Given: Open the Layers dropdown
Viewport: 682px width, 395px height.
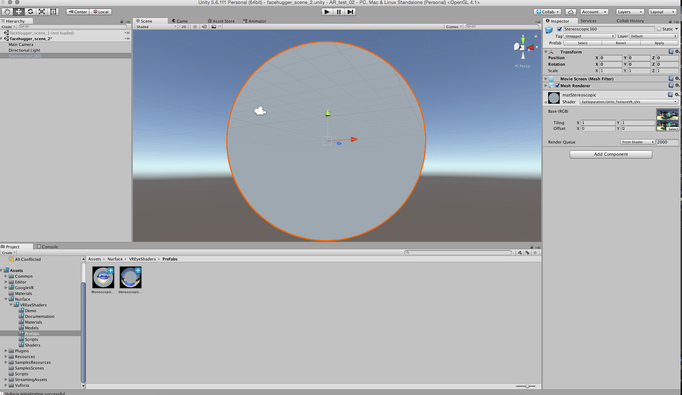Looking at the screenshot, I should tap(630, 12).
